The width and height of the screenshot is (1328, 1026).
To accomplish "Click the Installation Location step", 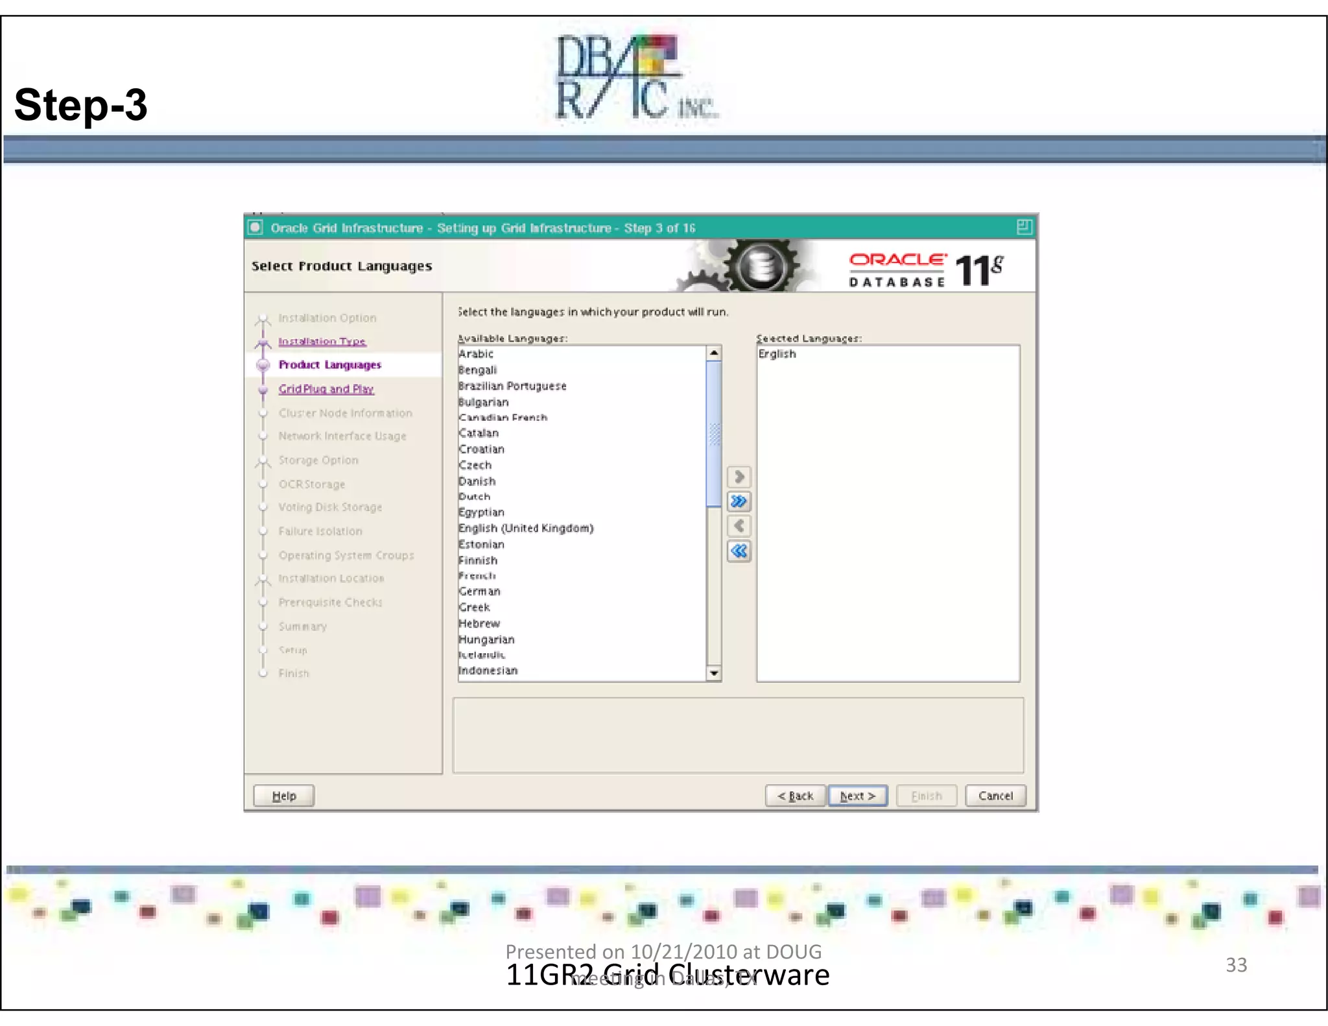I will (x=331, y=578).
